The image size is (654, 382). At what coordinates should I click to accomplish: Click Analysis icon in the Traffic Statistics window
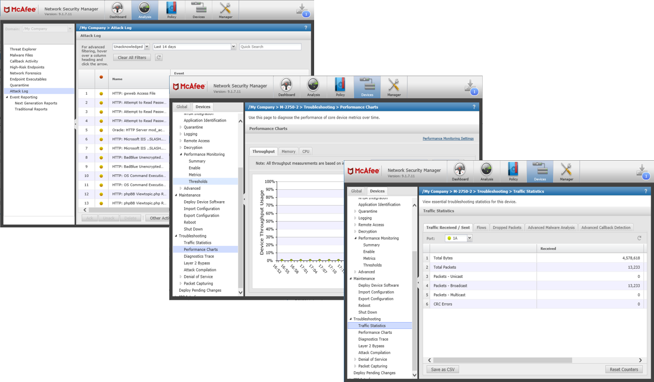pos(487,171)
